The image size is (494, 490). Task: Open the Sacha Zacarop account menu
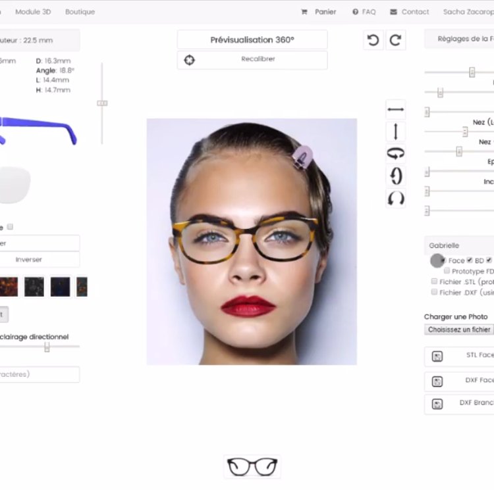[468, 12]
